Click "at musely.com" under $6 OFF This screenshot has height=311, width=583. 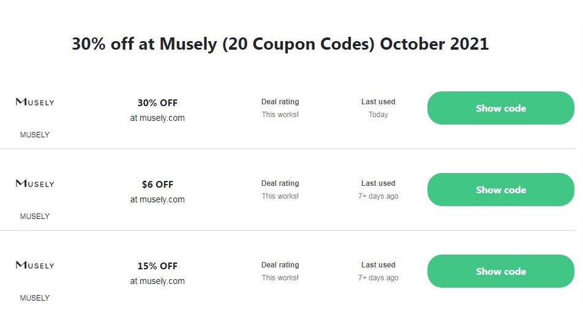coord(157,199)
